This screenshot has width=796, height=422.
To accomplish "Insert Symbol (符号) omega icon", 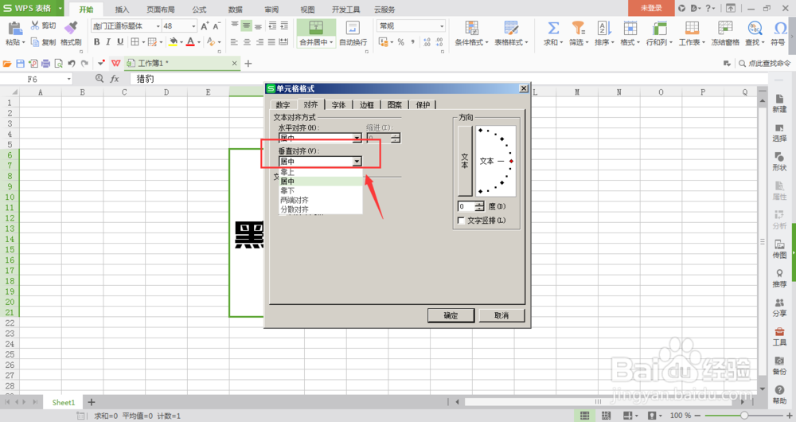I will tap(780, 29).
